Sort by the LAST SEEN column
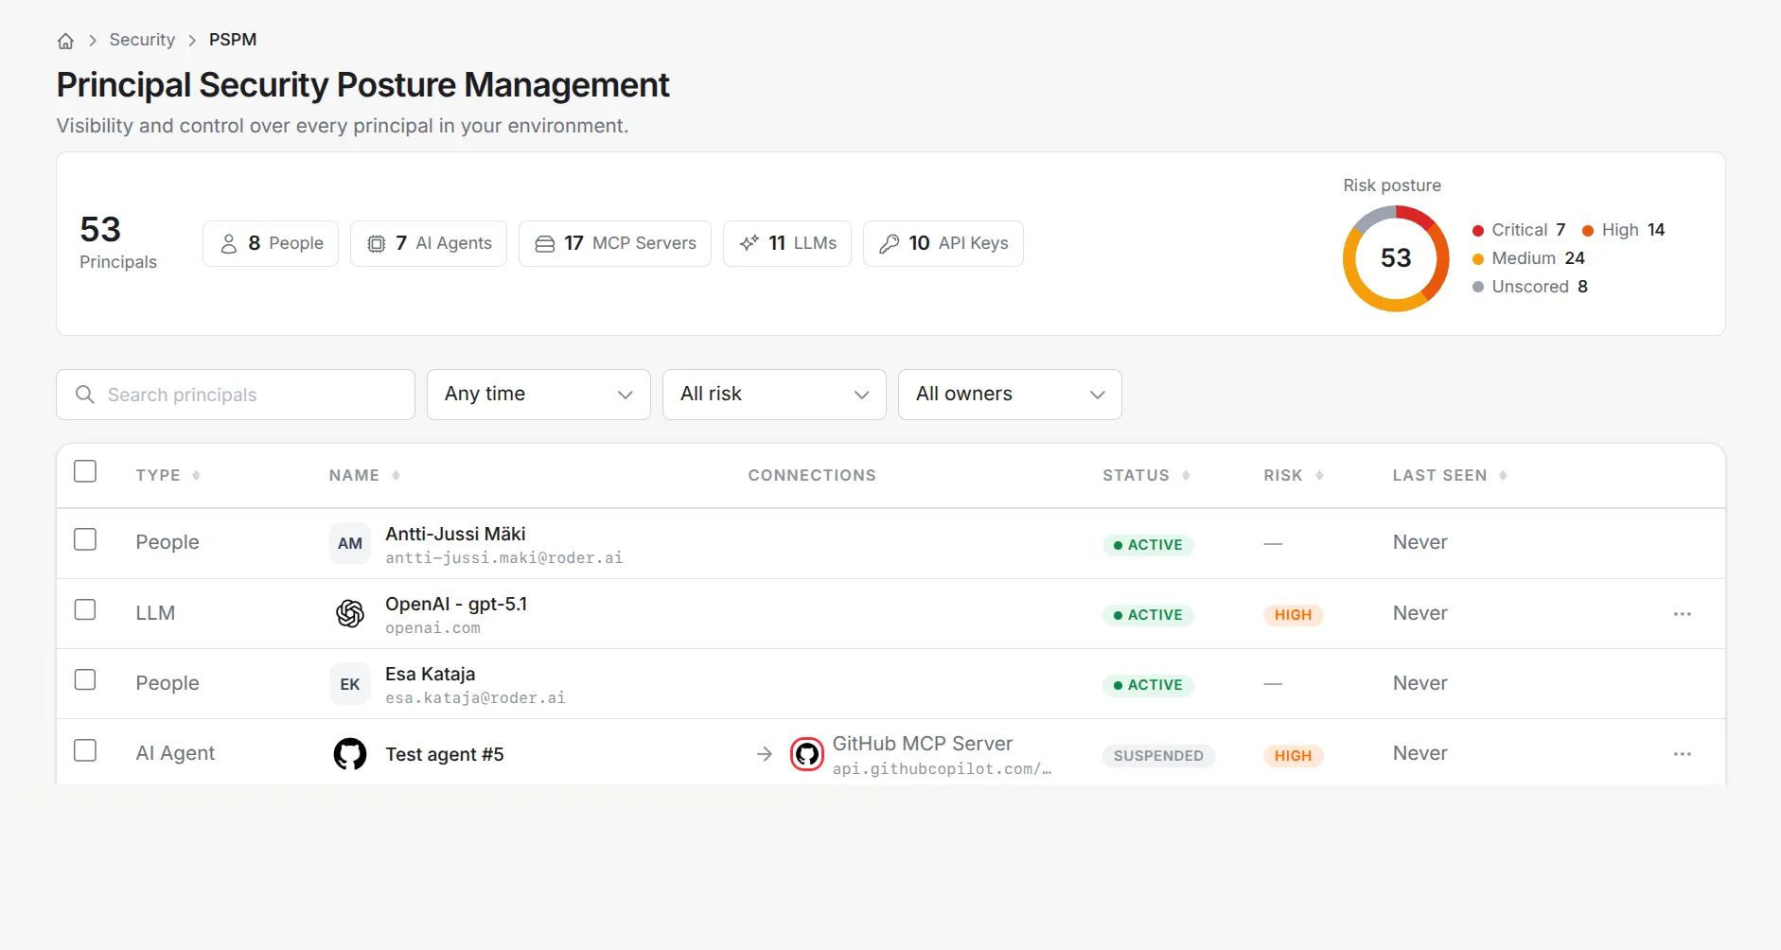 [x=1450, y=476]
